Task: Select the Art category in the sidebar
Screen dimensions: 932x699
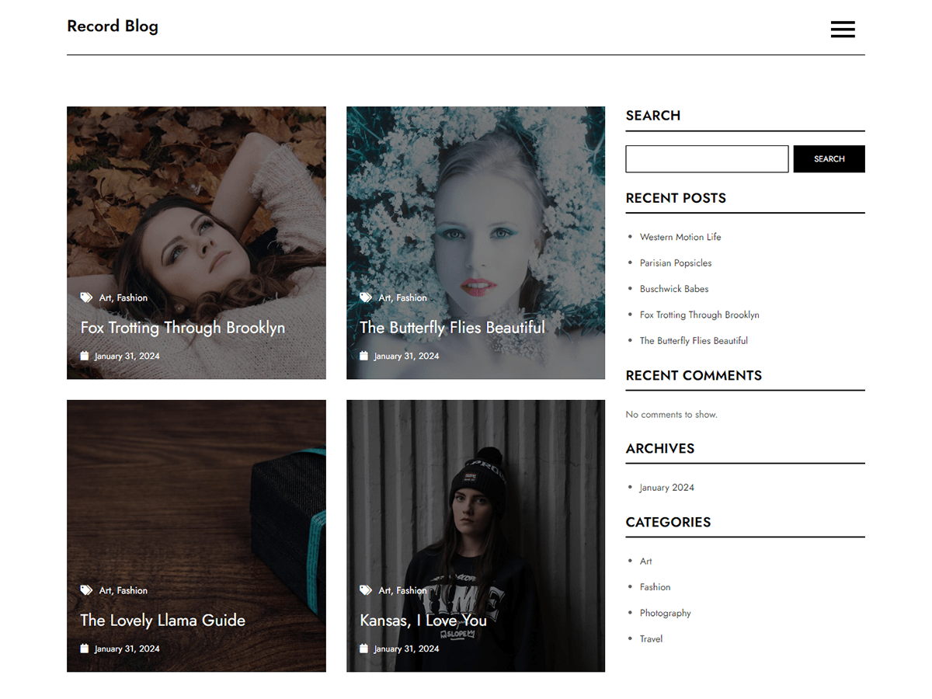Action: tap(645, 561)
